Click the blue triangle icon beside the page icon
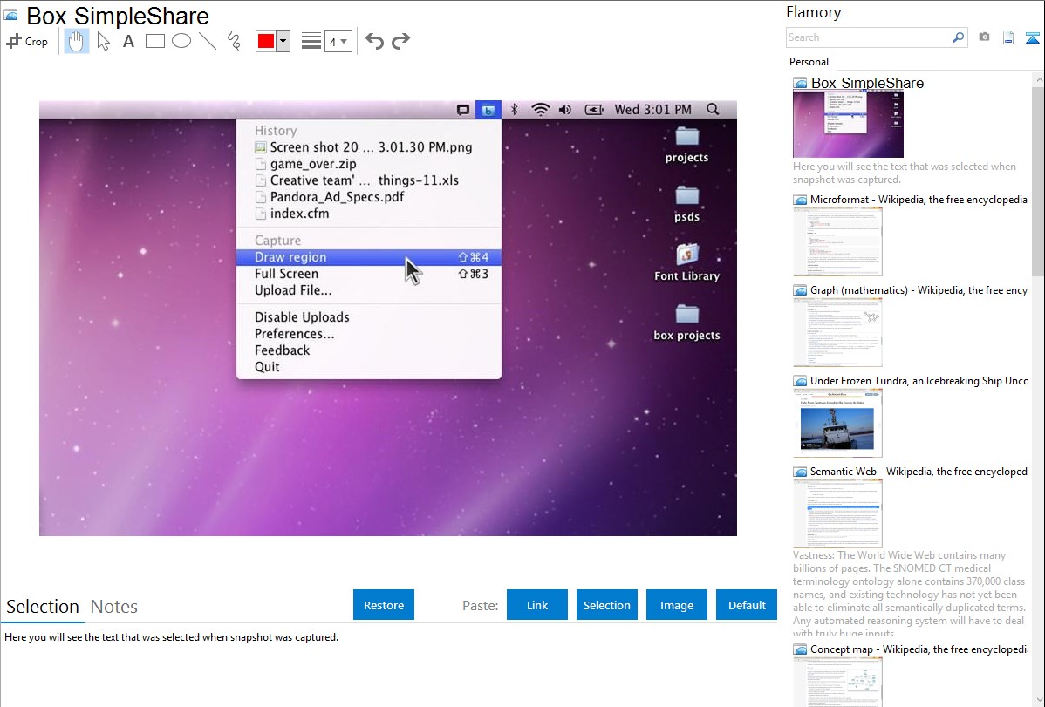The width and height of the screenshot is (1045, 707). coord(1032,37)
